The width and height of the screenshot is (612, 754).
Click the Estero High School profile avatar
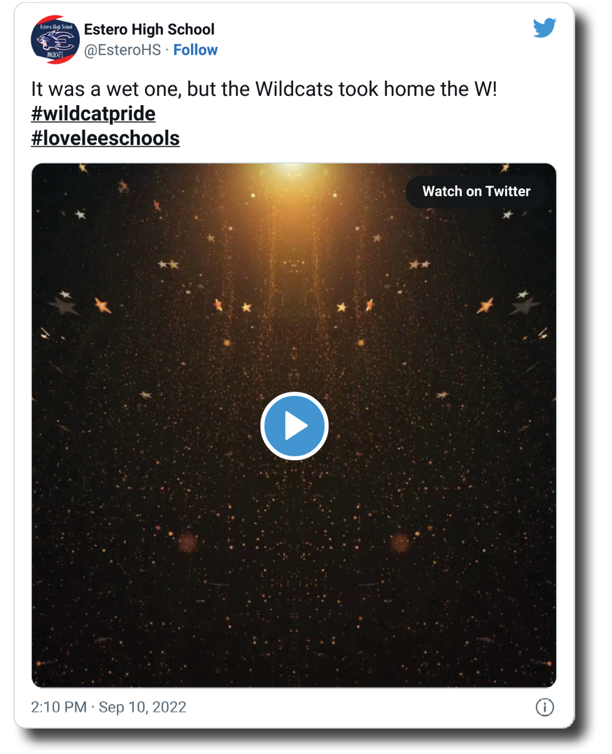pos(55,40)
